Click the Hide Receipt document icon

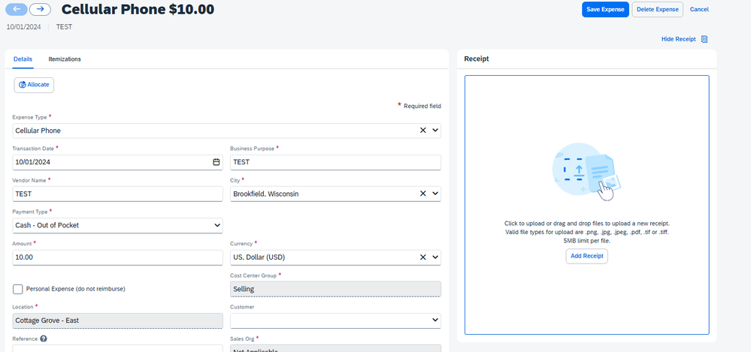click(704, 39)
